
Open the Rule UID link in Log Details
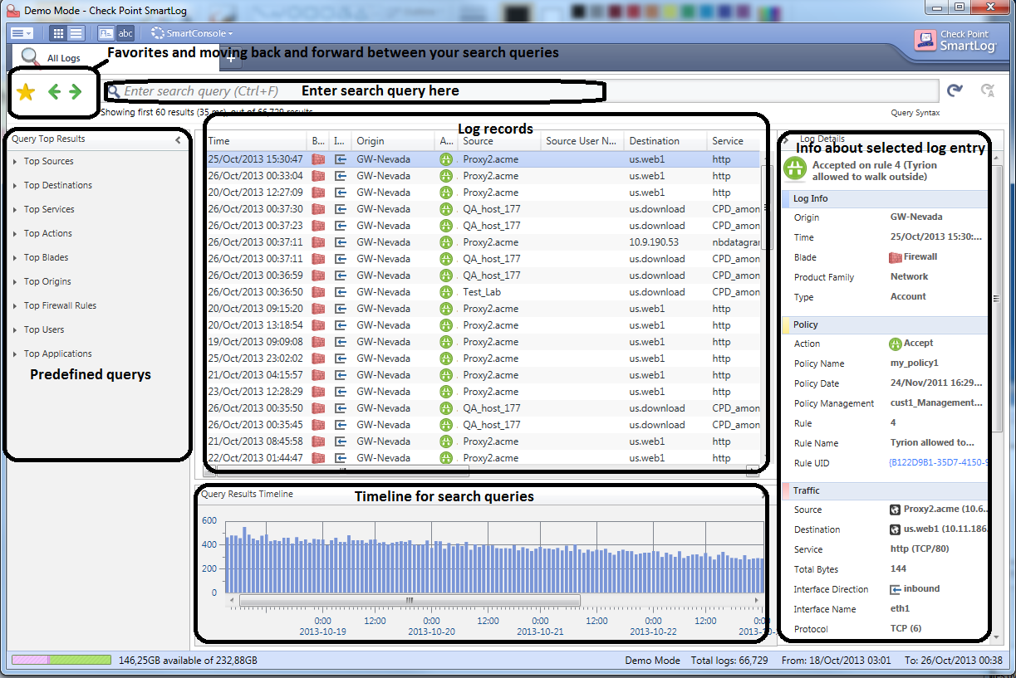click(939, 463)
